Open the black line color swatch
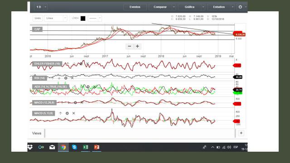 click(x=83, y=18)
